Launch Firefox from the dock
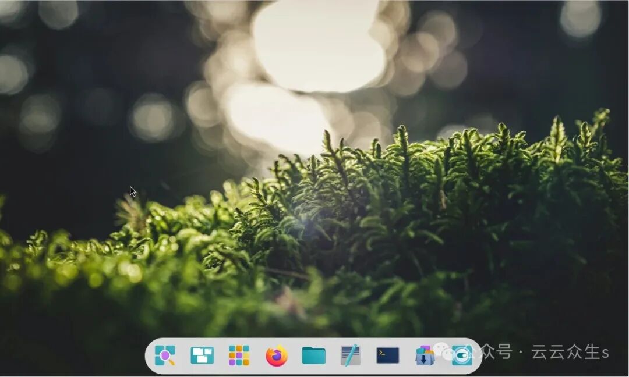 pos(277,355)
